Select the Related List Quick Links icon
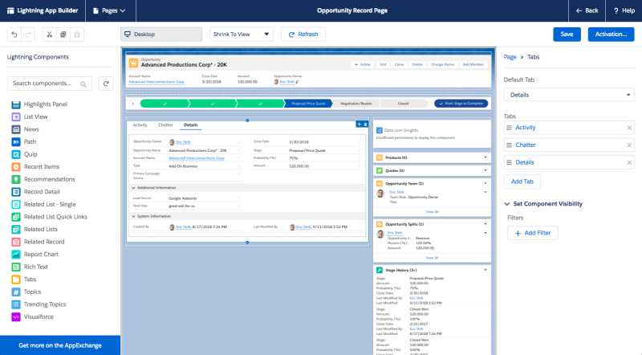The width and height of the screenshot is (642, 355). (x=16, y=217)
